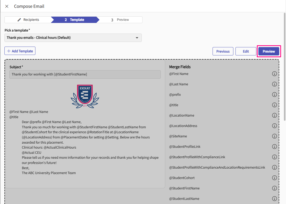Click the Edit button

(246, 51)
